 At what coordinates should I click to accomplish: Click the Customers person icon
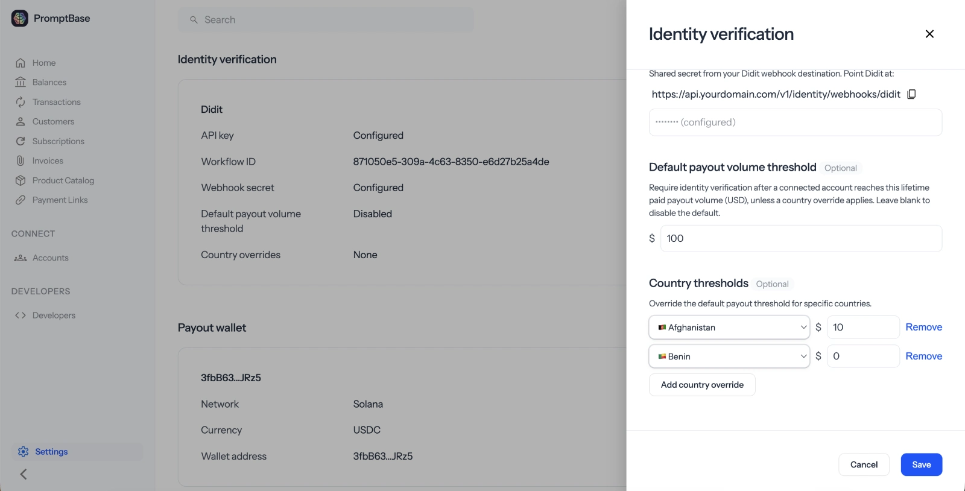(x=21, y=121)
